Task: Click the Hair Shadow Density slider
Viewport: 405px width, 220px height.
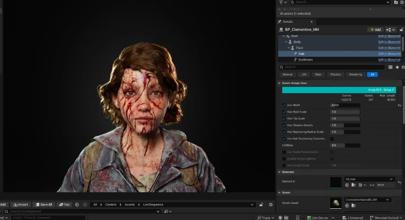Action: (345, 125)
